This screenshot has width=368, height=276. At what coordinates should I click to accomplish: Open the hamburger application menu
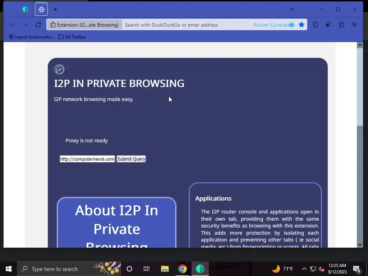(x=354, y=25)
